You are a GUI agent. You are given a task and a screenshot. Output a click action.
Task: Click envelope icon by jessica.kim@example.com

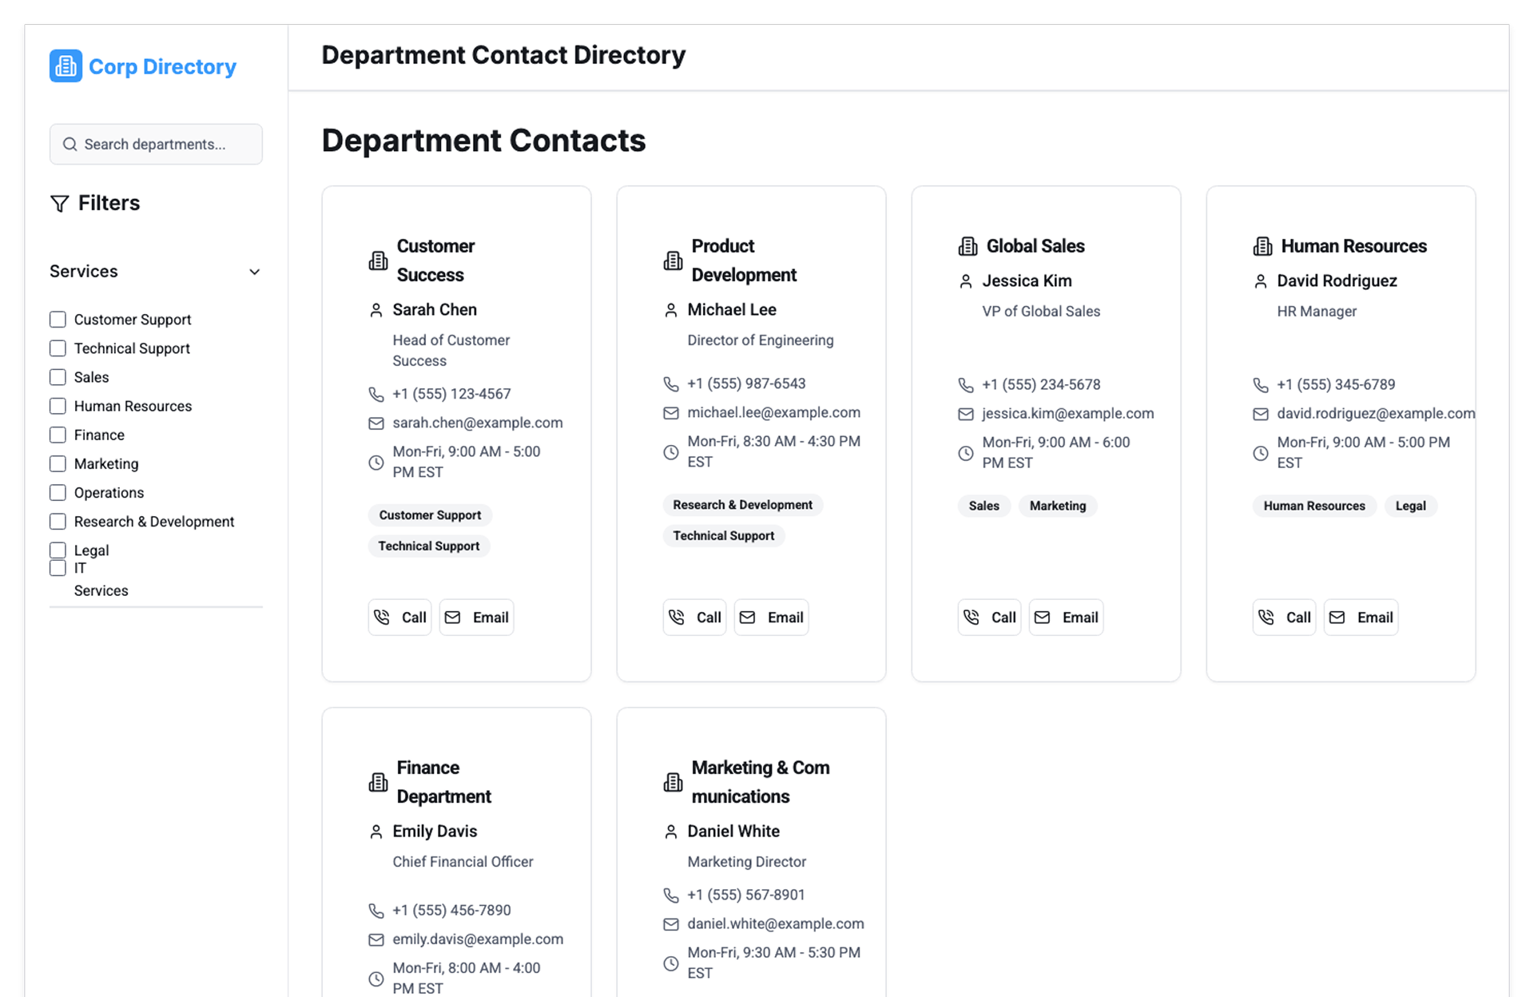(966, 414)
